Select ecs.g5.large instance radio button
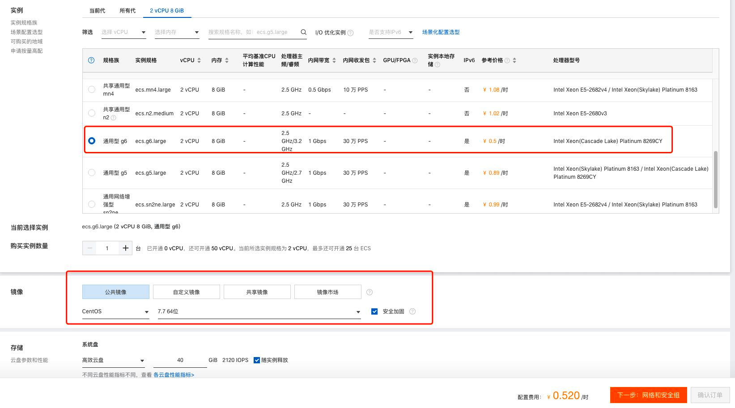This screenshot has width=735, height=408. [92, 172]
